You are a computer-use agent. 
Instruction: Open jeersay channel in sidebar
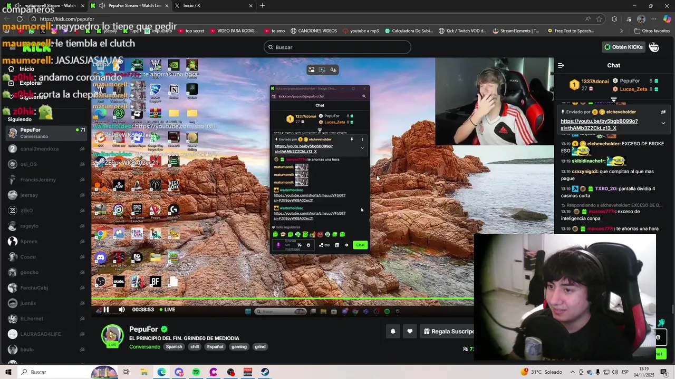pyautogui.click(x=46, y=195)
